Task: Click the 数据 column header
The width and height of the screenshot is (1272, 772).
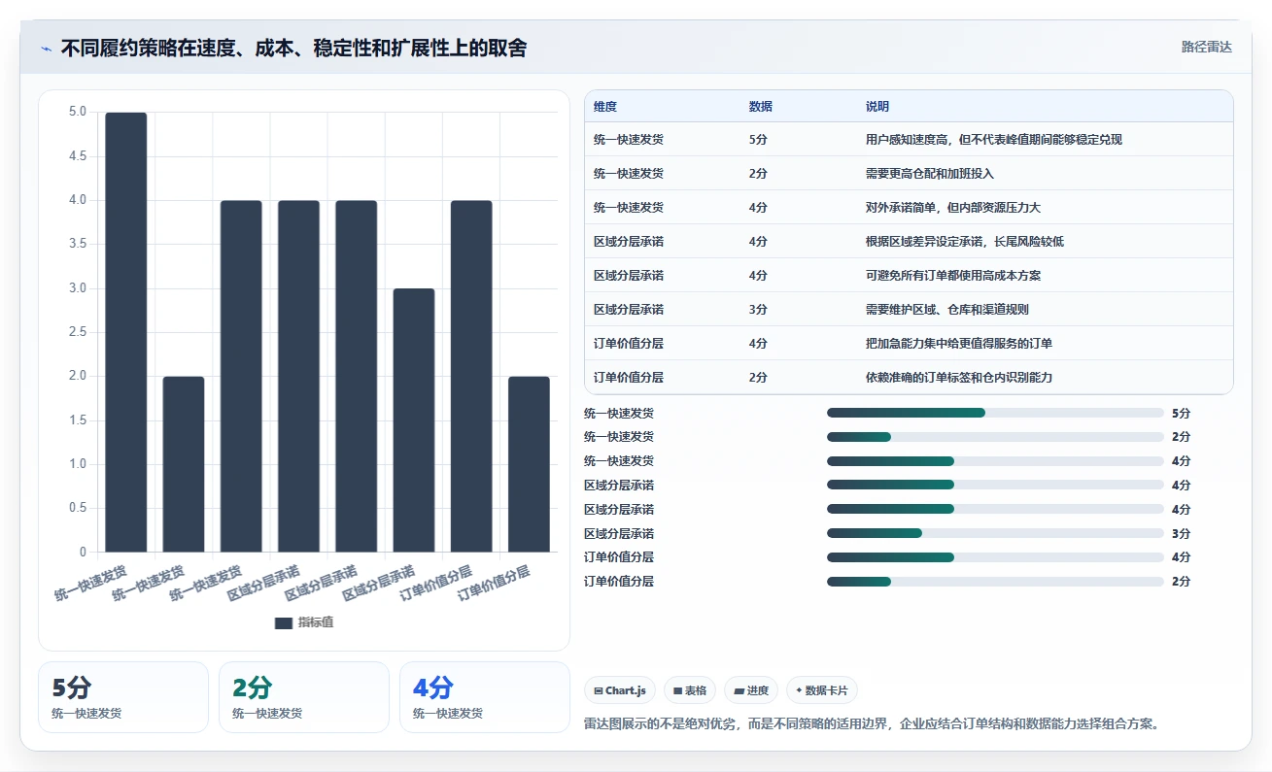Action: click(x=761, y=107)
